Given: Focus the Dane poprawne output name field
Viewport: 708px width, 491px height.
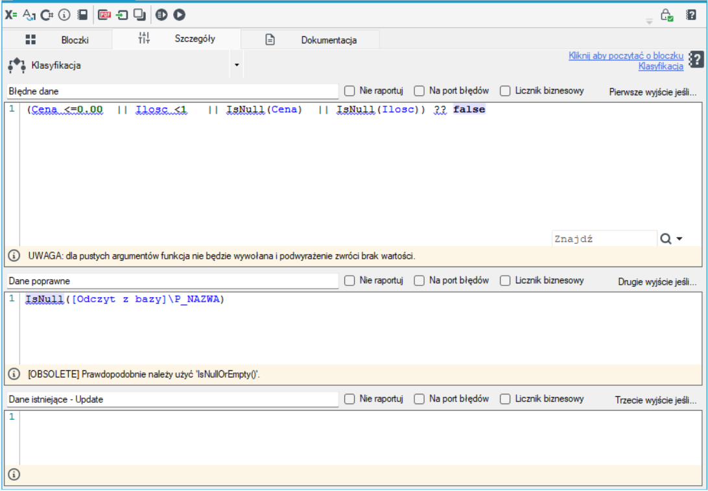Looking at the screenshot, I should (173, 281).
